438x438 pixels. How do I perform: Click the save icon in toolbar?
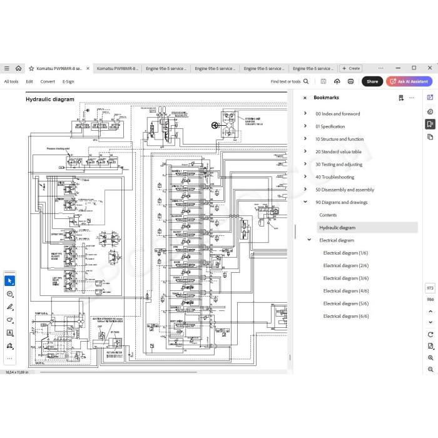(323, 81)
